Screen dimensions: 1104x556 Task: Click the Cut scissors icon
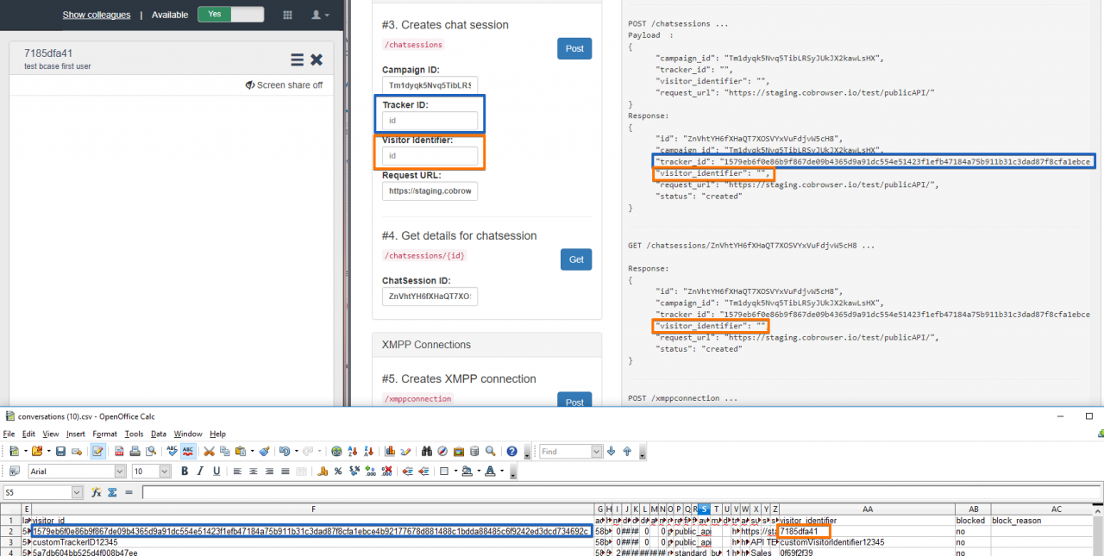click(209, 451)
